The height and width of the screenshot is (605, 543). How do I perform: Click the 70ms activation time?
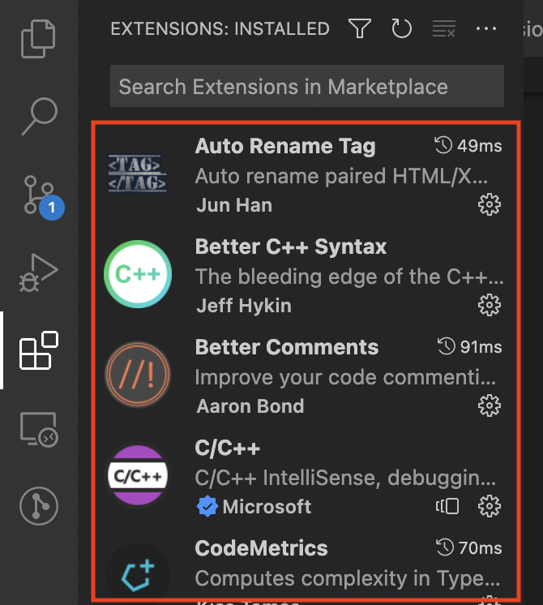[469, 548]
